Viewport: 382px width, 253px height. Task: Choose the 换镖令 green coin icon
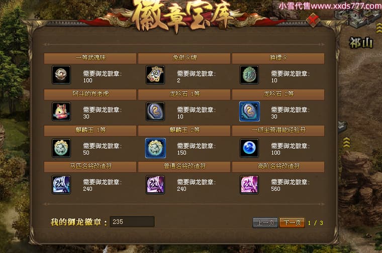tap(249, 75)
